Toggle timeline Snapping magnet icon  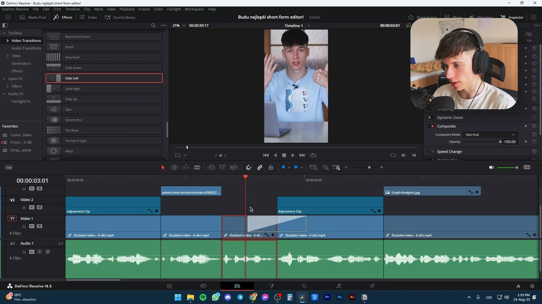[248, 167]
